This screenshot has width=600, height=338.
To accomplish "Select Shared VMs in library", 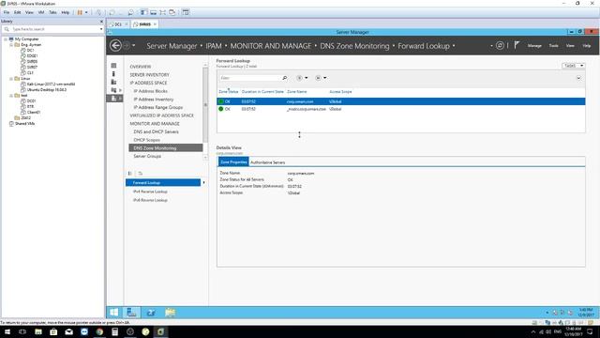I will tap(22, 123).
